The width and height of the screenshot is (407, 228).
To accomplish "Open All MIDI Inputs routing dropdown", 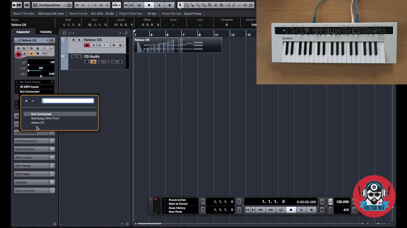I will (x=34, y=87).
